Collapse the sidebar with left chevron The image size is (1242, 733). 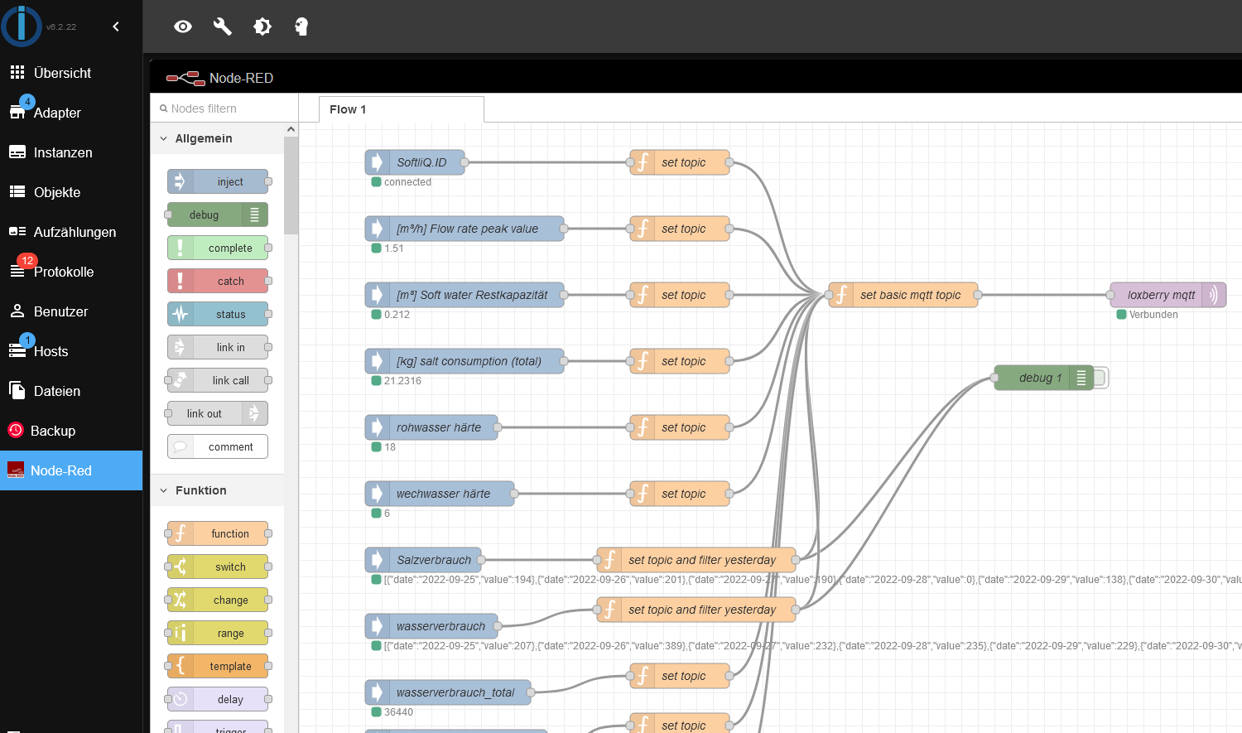pyautogui.click(x=116, y=27)
